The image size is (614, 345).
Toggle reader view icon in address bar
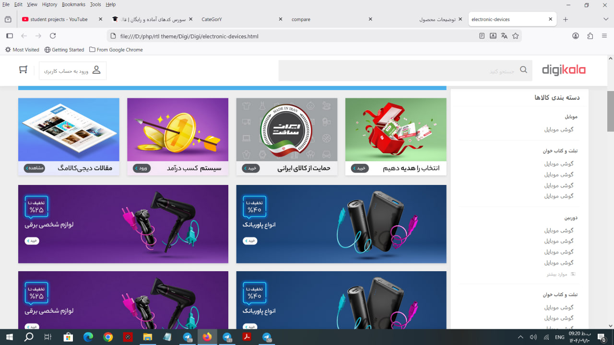[482, 36]
